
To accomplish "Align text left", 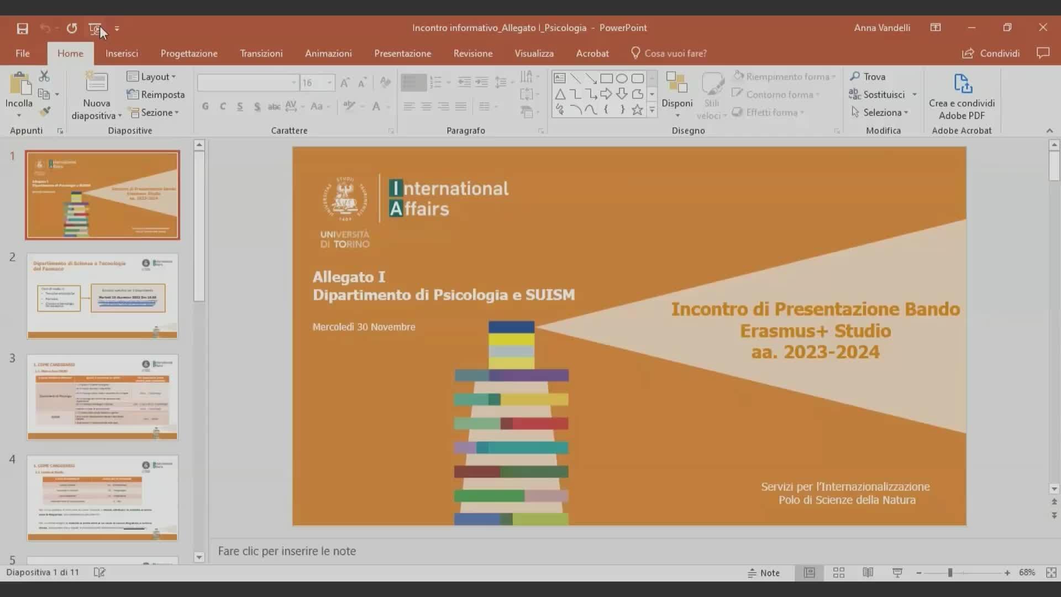I will click(409, 106).
